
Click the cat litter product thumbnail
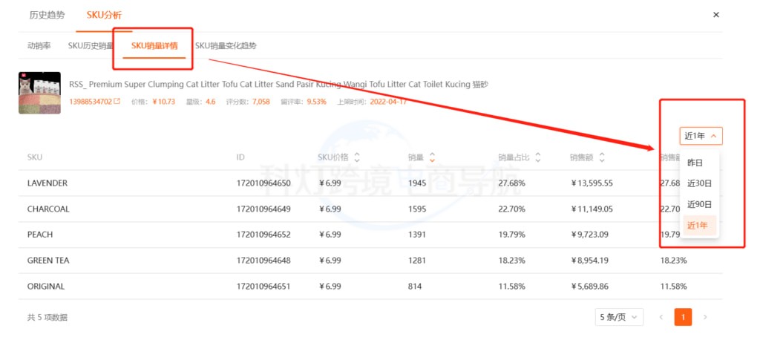pos(40,93)
